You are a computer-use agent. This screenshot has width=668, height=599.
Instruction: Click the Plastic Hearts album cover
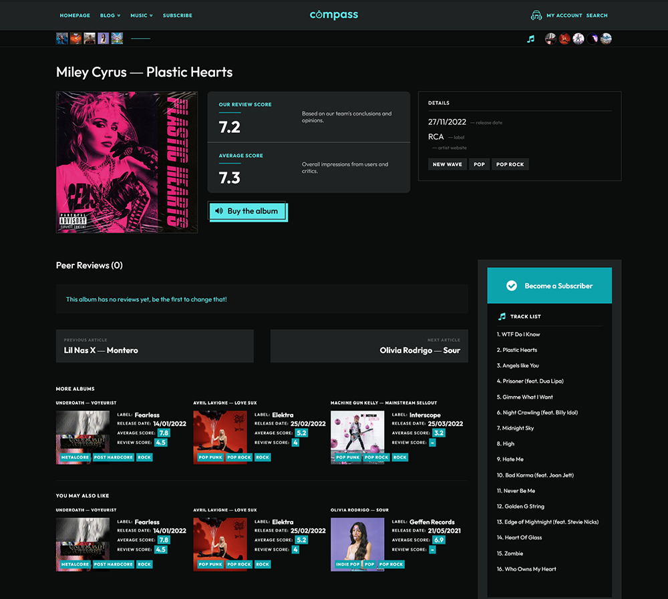[x=127, y=162]
